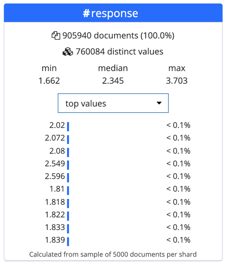Click the top value 1.833
This screenshot has height=266, width=228.
pyautogui.click(x=55, y=227)
